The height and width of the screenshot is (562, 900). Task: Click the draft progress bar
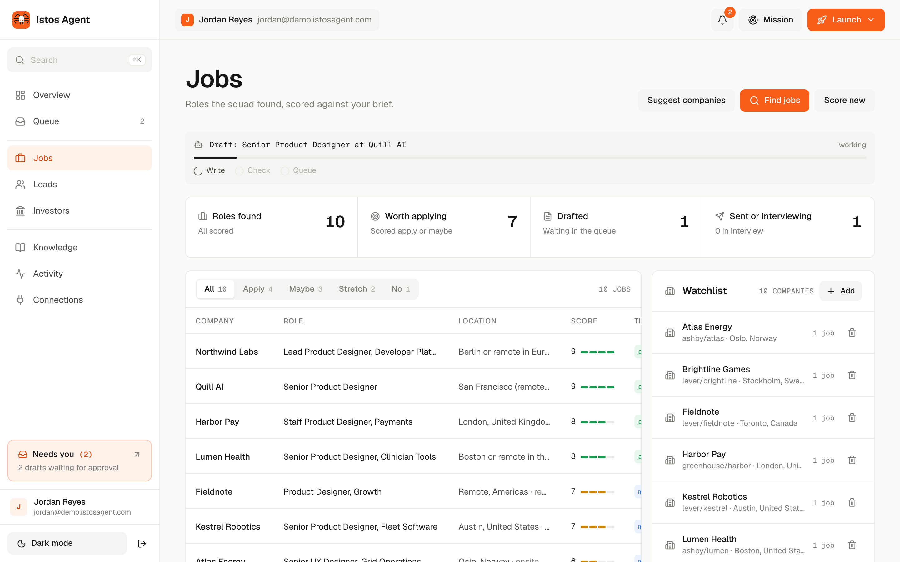click(530, 158)
